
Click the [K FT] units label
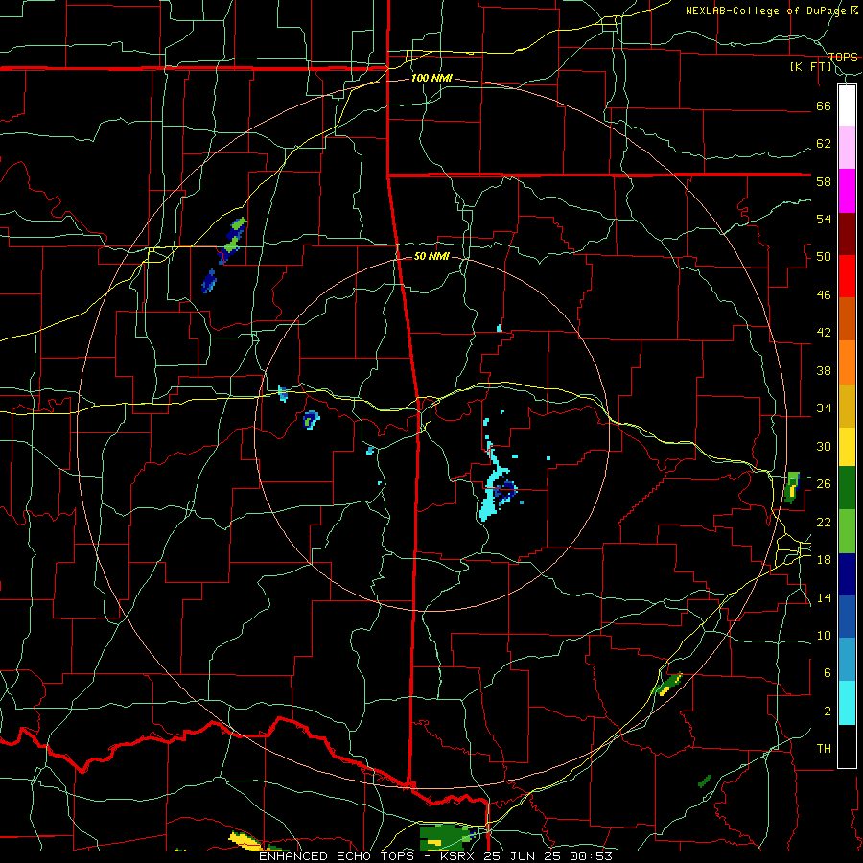click(810, 67)
